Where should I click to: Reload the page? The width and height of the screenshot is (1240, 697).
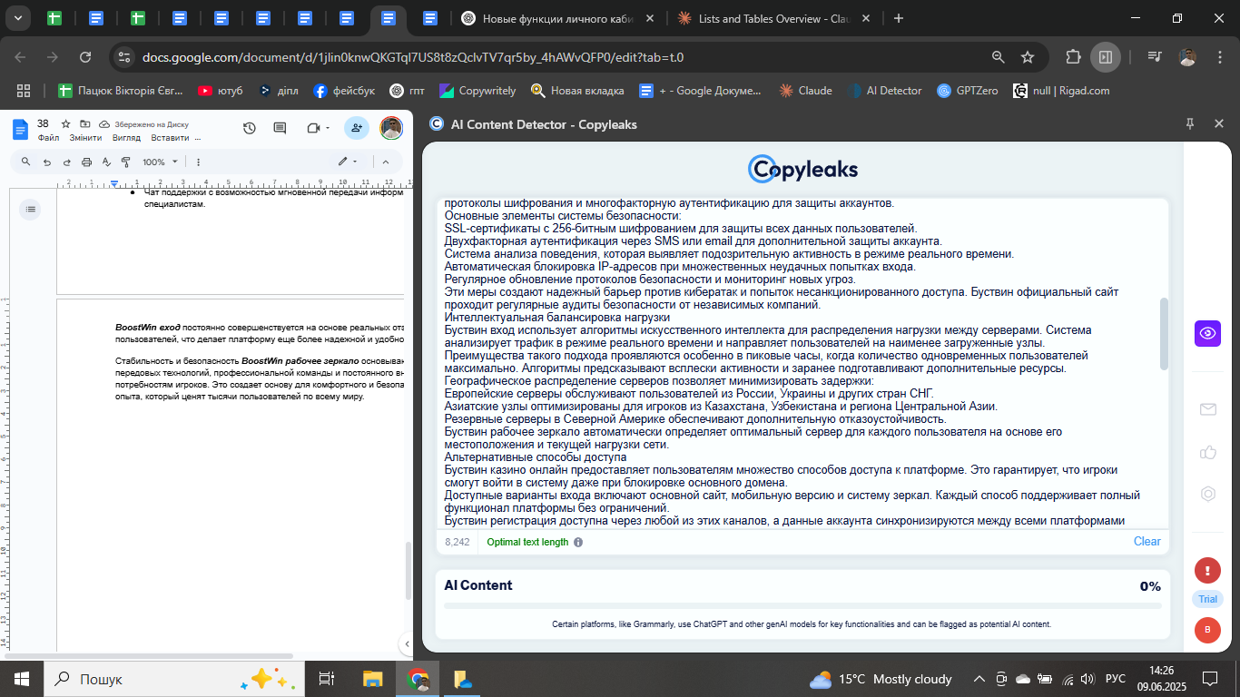tap(85, 56)
